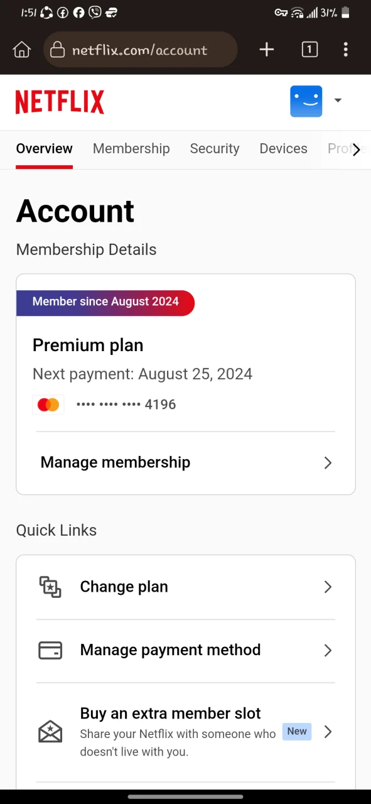
Task: Click the Change plan icon
Action: 50,587
